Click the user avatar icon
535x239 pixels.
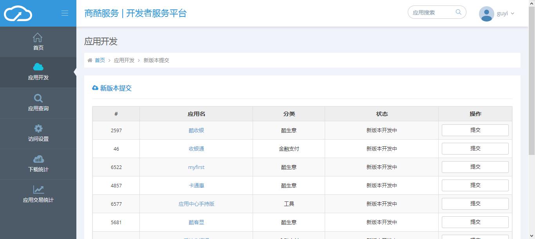click(486, 14)
